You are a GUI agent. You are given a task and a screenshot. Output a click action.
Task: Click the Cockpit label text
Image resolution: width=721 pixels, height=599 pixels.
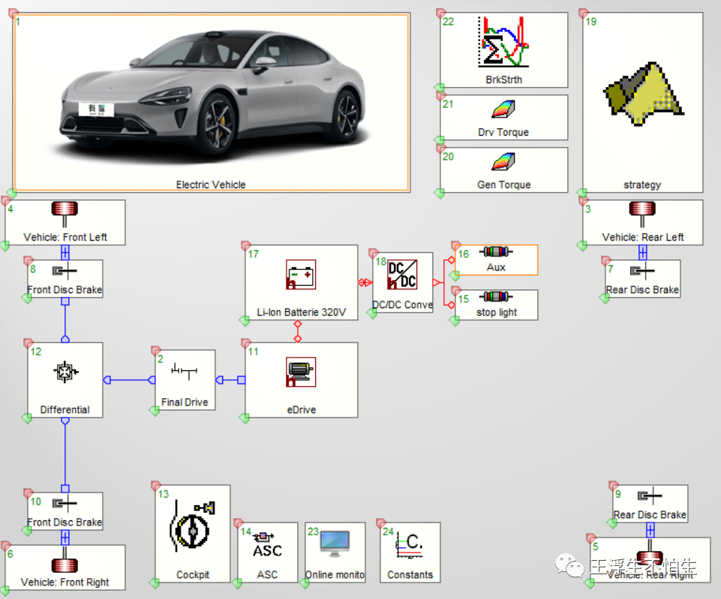[x=193, y=575]
